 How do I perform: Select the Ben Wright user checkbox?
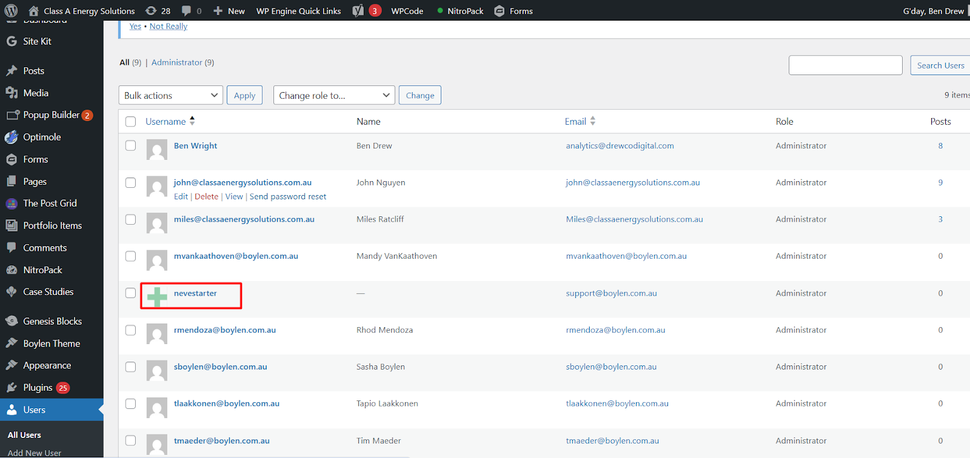(x=130, y=145)
